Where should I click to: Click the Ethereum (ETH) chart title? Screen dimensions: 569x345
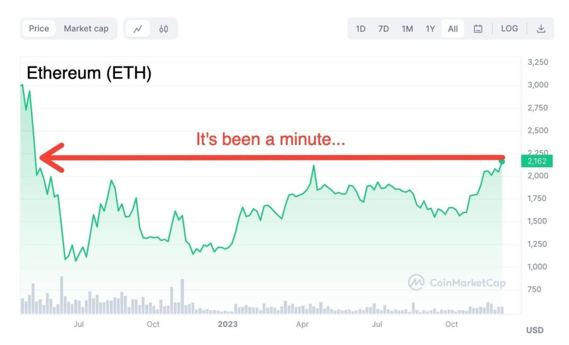(89, 73)
